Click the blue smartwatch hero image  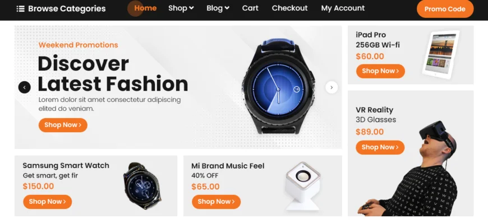tap(278, 86)
